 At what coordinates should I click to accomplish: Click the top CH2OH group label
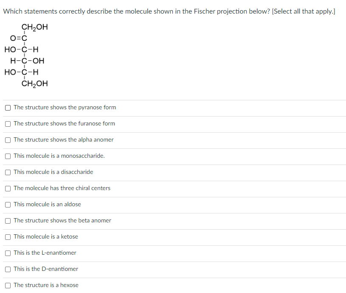coord(34,27)
